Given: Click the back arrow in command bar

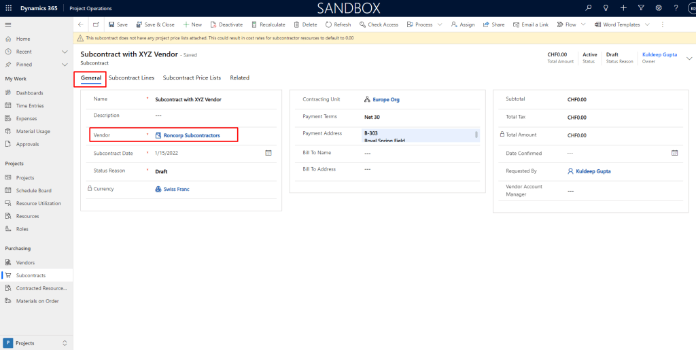Looking at the screenshot, I should pos(81,24).
